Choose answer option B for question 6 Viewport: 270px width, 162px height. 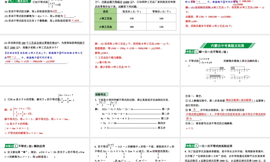(x=117, y=160)
